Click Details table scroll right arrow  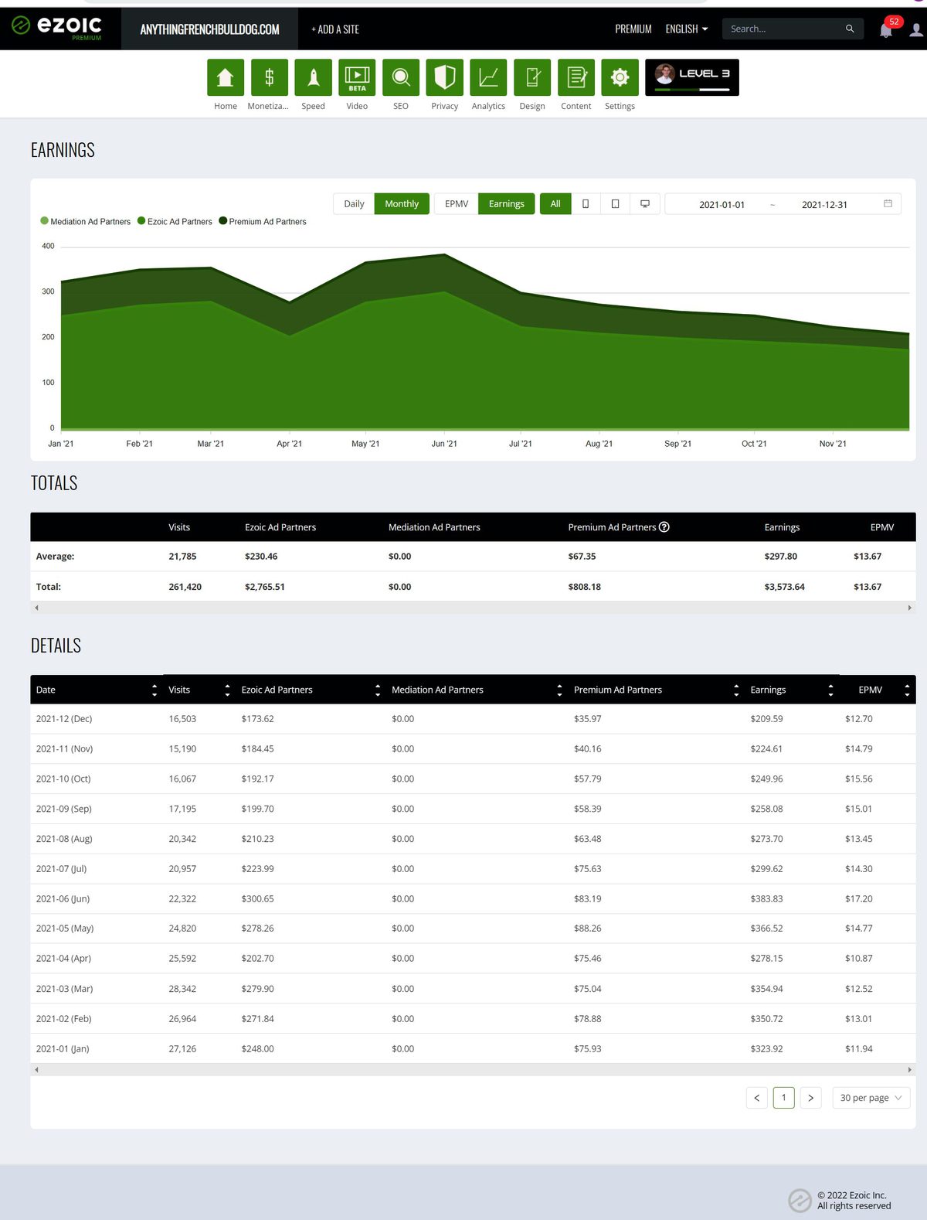(x=909, y=1070)
